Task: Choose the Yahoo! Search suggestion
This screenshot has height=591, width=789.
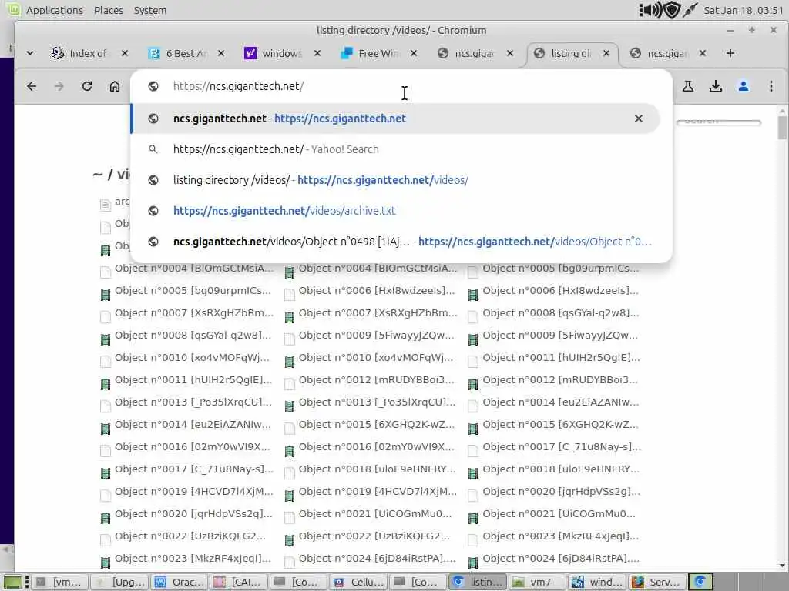Action: point(395,149)
